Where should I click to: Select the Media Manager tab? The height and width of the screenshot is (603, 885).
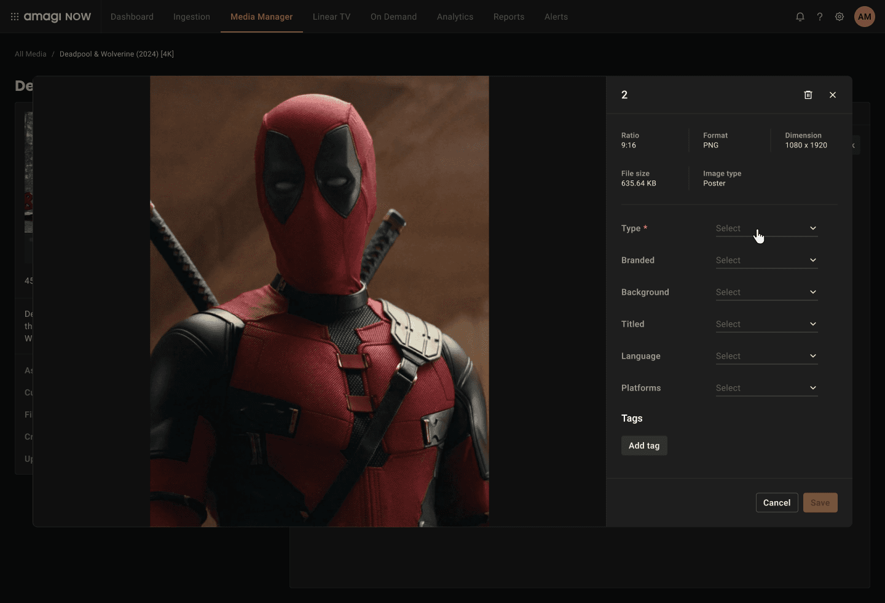tap(261, 17)
